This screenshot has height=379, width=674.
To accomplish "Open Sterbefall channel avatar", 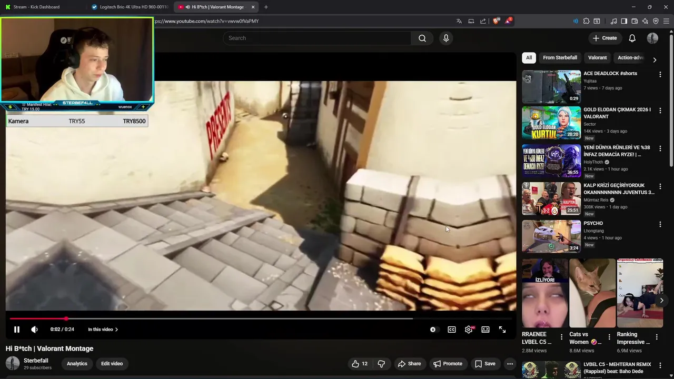I will tap(13, 364).
